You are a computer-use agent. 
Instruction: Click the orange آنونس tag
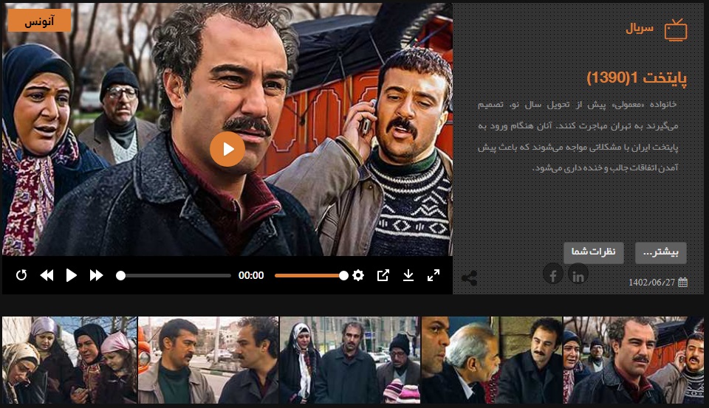coord(39,21)
